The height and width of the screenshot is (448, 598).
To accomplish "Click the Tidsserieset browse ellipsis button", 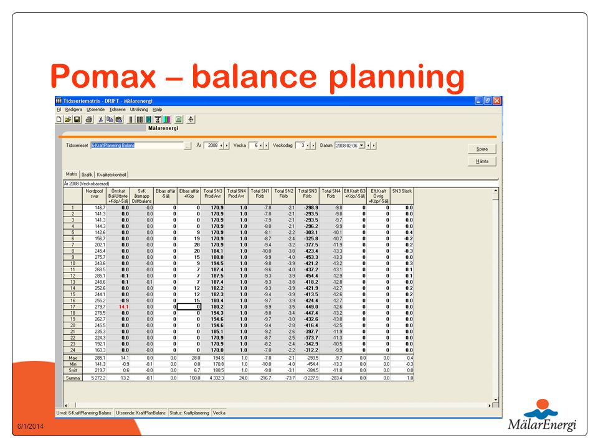I will pos(187,146).
